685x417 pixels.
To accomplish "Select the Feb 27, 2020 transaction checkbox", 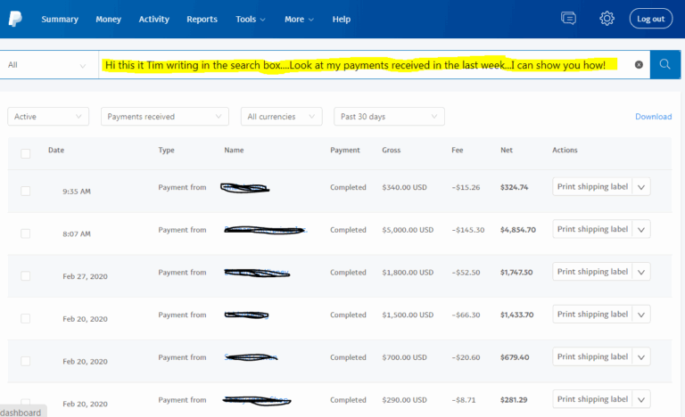I will pyautogui.click(x=25, y=276).
